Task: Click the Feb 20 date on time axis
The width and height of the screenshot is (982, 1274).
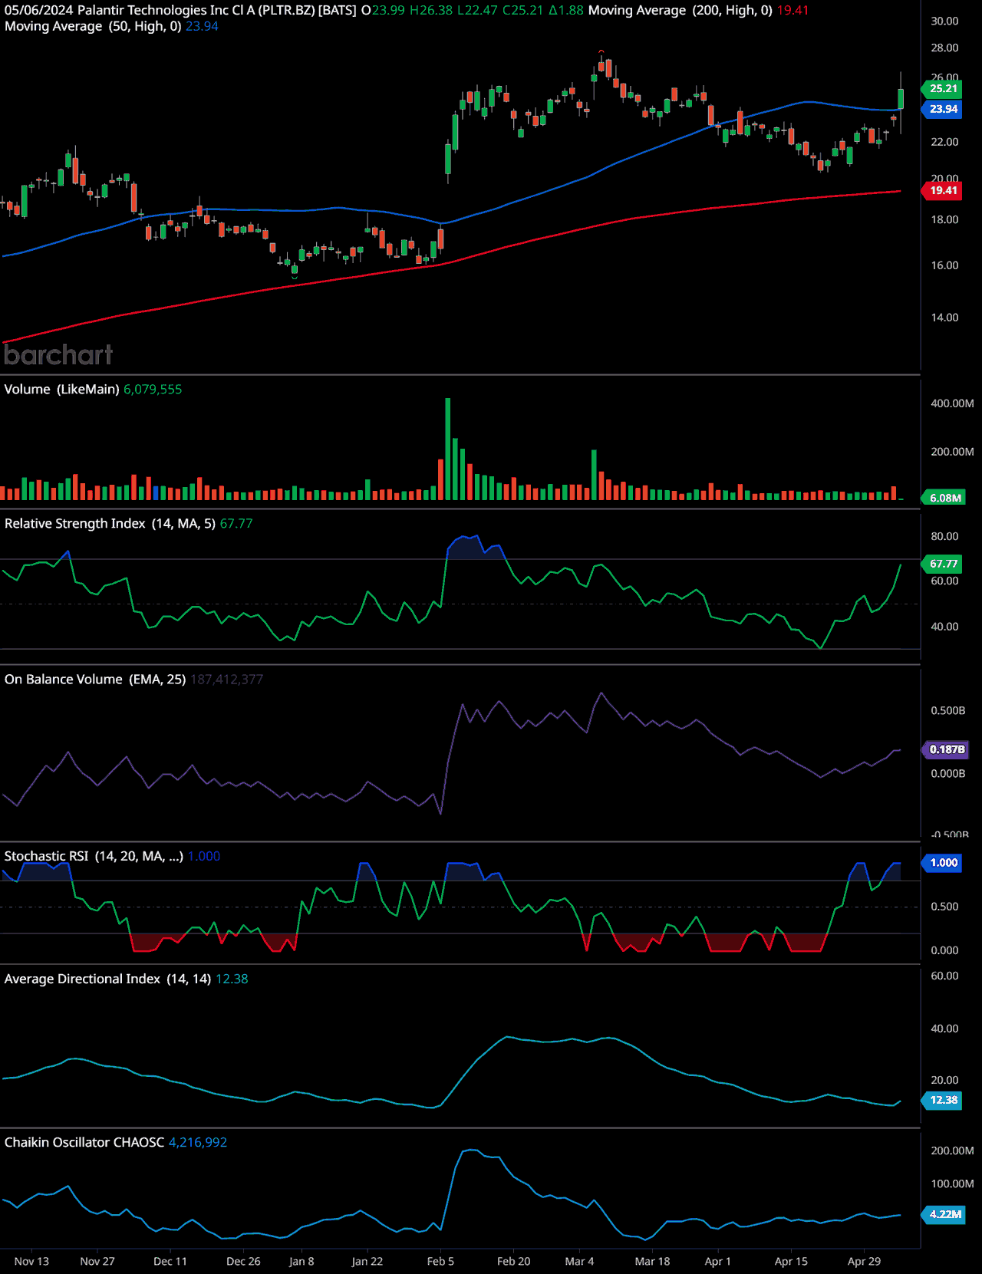Action: [514, 1261]
